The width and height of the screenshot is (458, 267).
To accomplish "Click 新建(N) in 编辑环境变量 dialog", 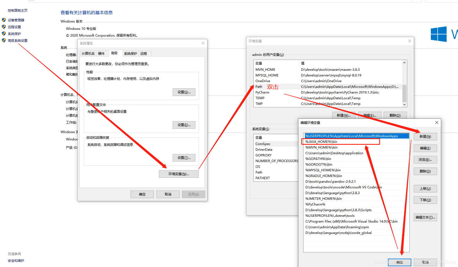I will click(x=425, y=137).
